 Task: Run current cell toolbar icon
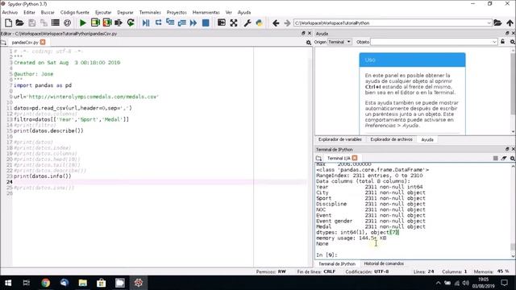[x=95, y=23]
